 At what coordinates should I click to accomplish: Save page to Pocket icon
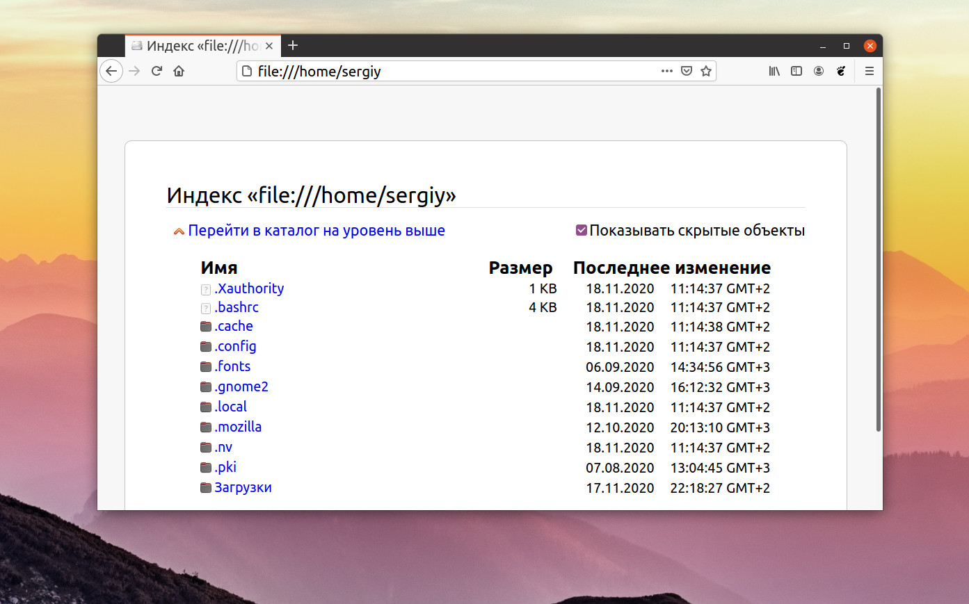tap(687, 71)
